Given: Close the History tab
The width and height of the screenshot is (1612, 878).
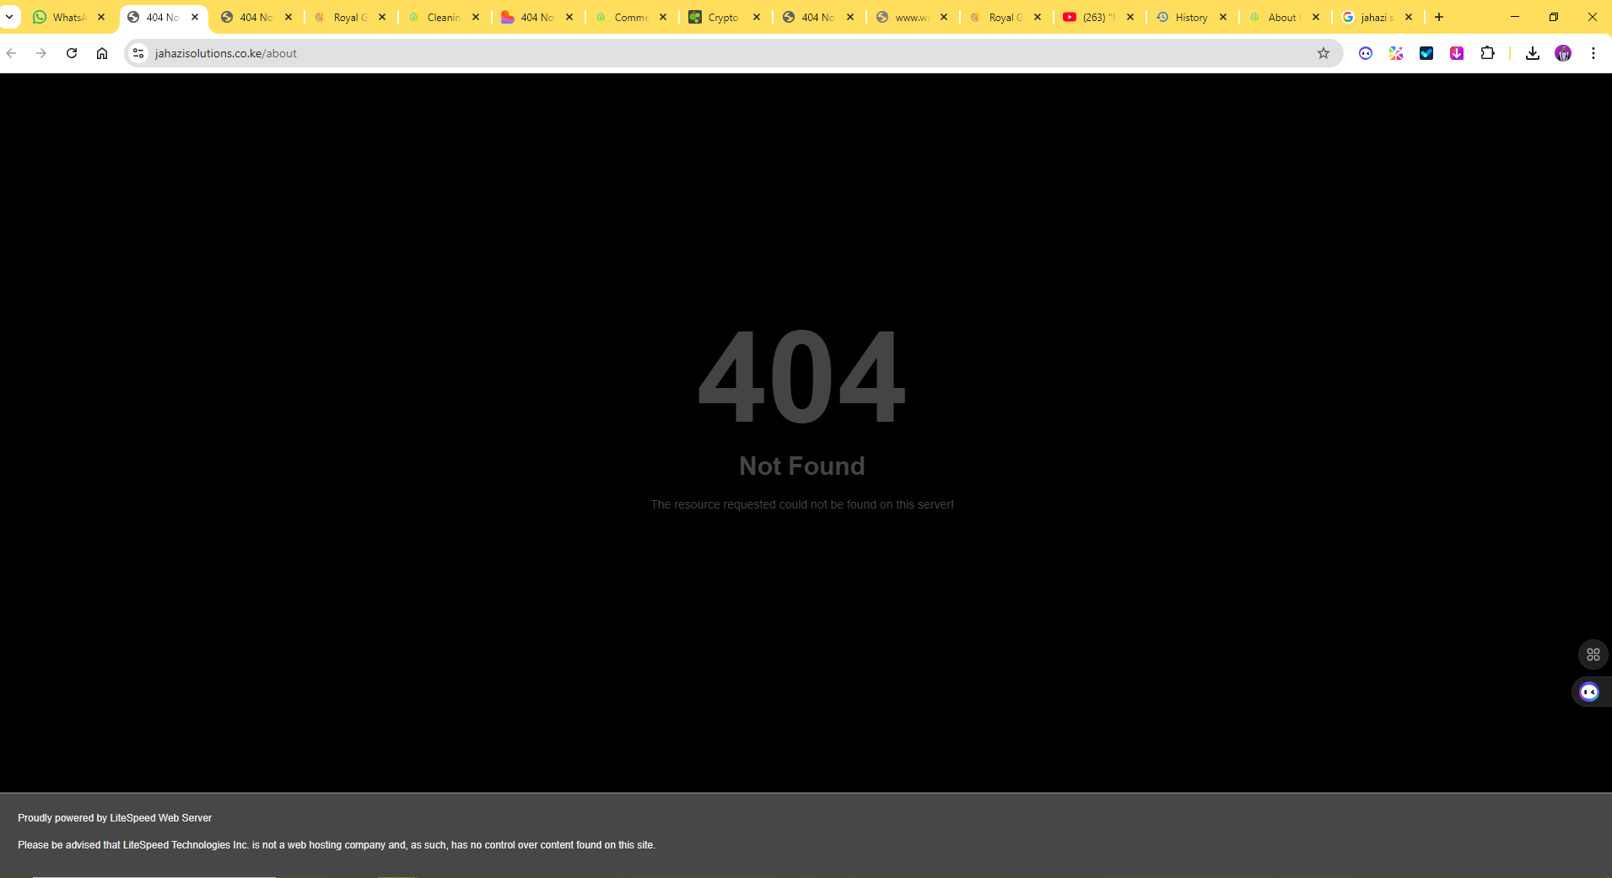Looking at the screenshot, I should 1223,17.
